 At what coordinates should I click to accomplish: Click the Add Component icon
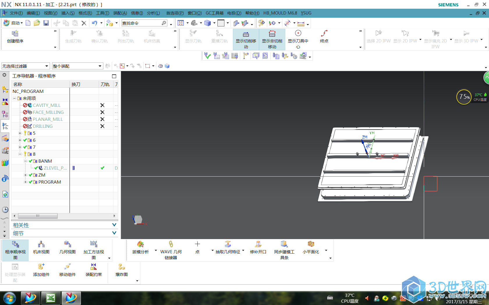click(x=41, y=266)
